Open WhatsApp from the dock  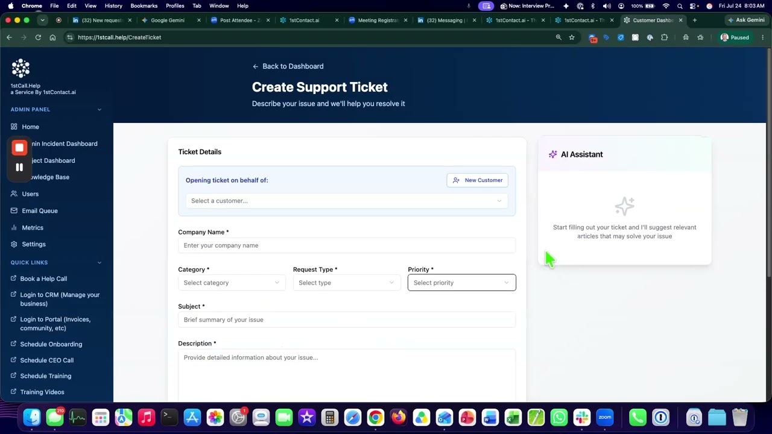point(559,417)
